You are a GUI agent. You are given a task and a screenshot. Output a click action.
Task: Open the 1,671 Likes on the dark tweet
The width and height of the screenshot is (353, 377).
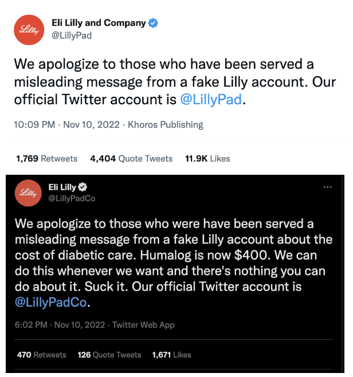coord(172,355)
